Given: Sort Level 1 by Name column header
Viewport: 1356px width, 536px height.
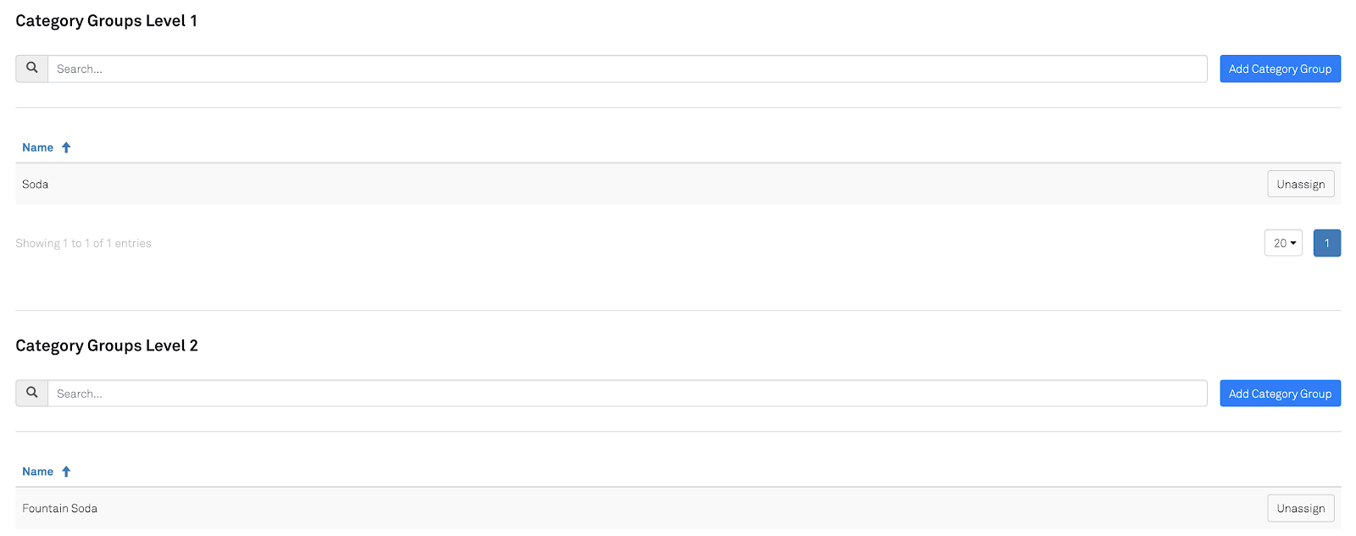Looking at the screenshot, I should tap(37, 147).
